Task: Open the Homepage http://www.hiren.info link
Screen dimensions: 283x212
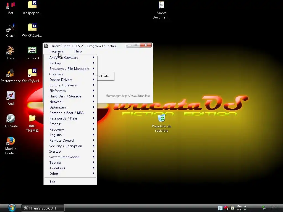Action: click(x=128, y=96)
